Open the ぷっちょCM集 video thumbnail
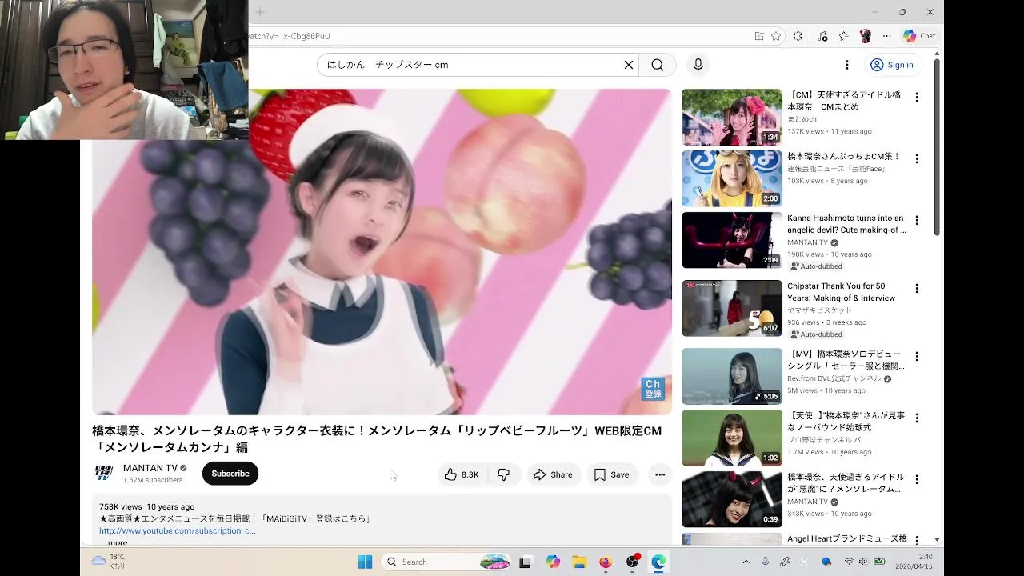This screenshot has width=1024, height=576. pos(732,178)
